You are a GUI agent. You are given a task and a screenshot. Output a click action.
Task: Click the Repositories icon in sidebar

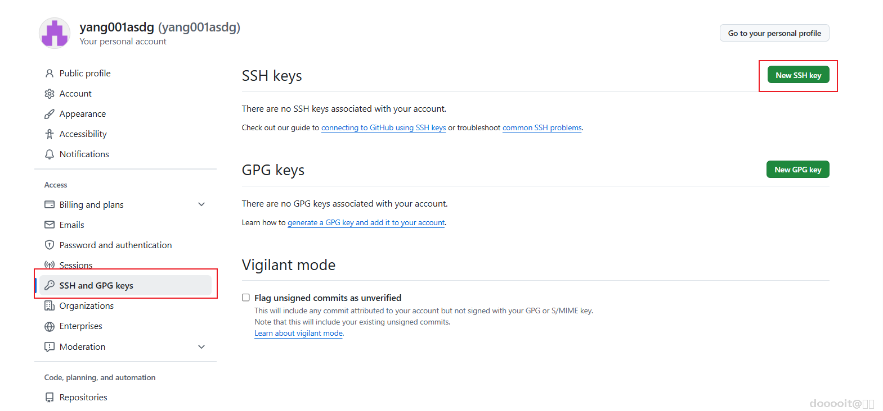pos(50,398)
